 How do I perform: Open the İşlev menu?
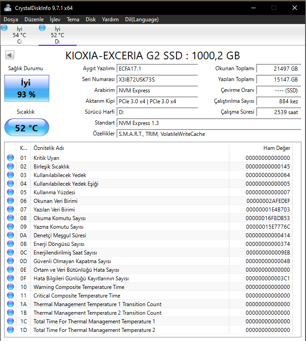tap(55, 19)
